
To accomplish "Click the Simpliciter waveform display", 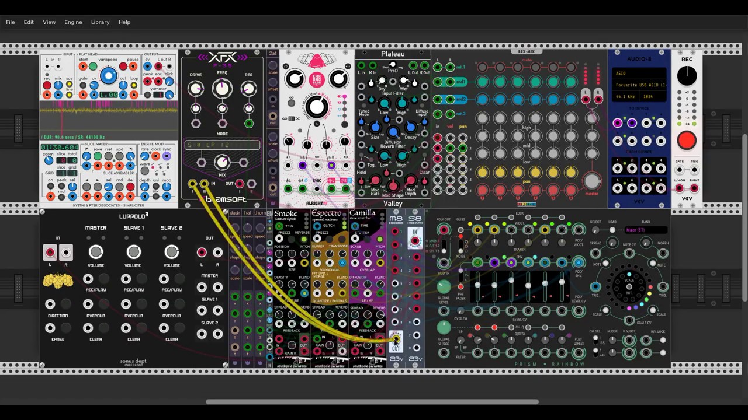I will coord(109,120).
